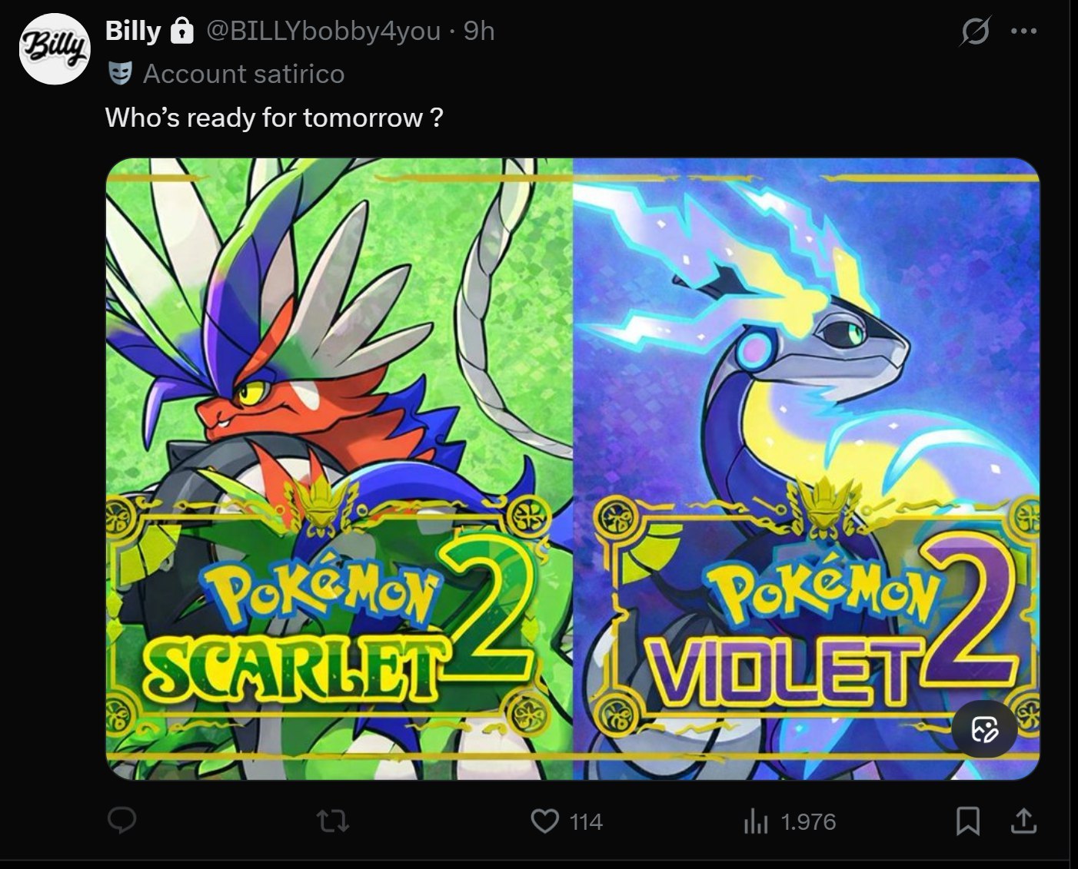Open Billy's profile picture avatar
Image resolution: width=1078 pixels, height=869 pixels.
pyautogui.click(x=55, y=49)
